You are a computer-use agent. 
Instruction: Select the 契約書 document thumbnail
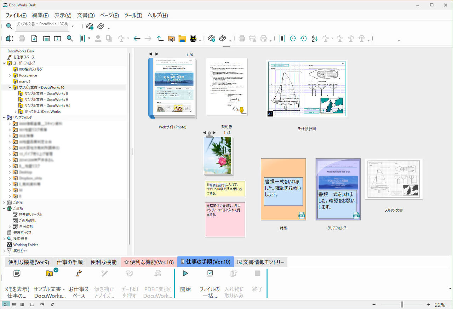[226, 87]
